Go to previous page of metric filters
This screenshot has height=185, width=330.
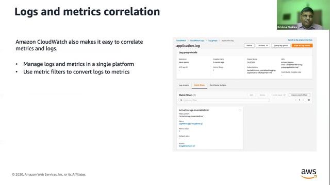pos(295,100)
